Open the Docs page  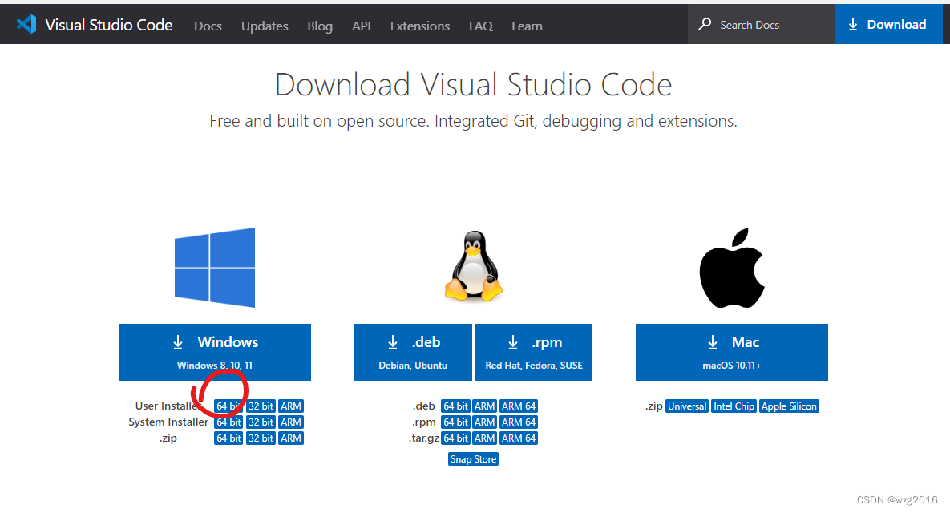(208, 26)
